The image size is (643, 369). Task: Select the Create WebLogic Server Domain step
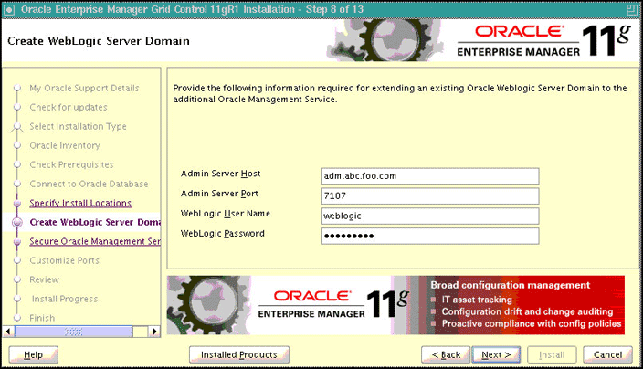(x=95, y=222)
